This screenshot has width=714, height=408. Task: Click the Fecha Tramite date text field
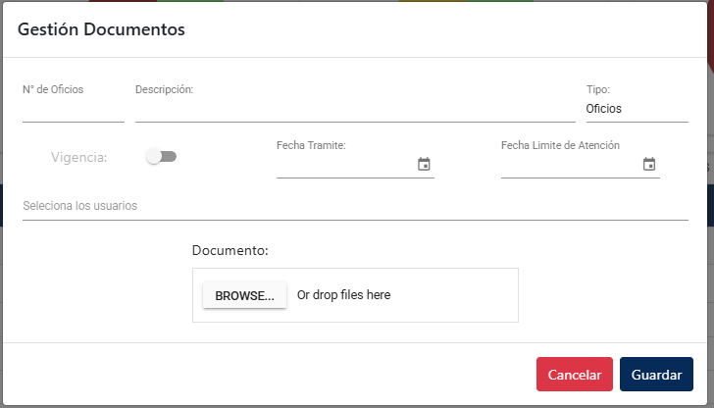click(346, 165)
